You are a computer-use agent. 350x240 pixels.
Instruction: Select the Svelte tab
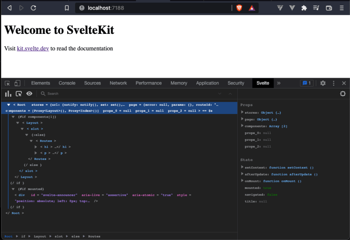263,83
